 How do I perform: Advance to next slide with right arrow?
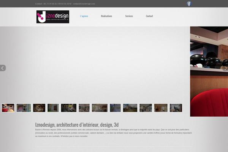pos(225,68)
